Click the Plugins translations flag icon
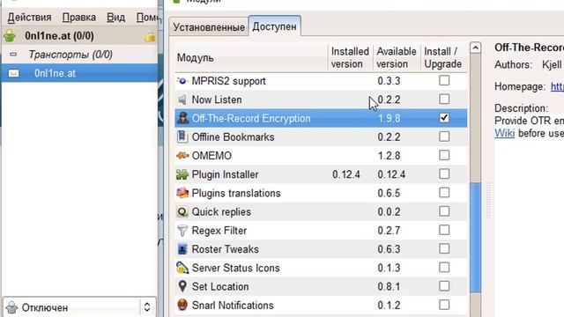The width and height of the screenshot is (564, 317). 182,193
